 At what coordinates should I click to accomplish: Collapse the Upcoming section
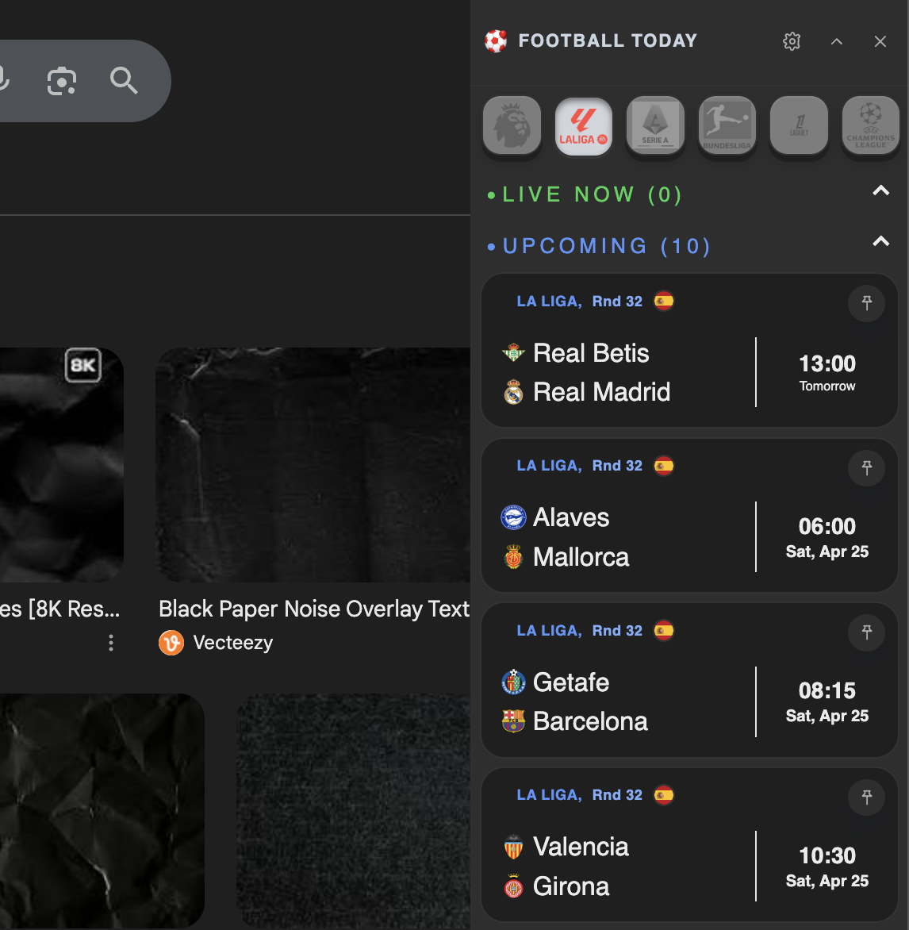tap(880, 241)
